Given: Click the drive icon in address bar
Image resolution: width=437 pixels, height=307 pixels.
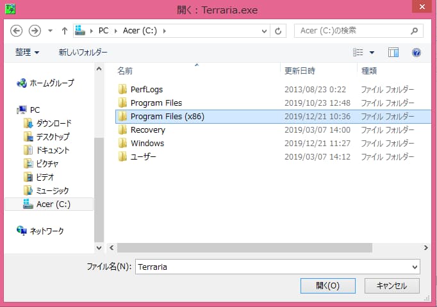Looking at the screenshot, I should point(80,30).
